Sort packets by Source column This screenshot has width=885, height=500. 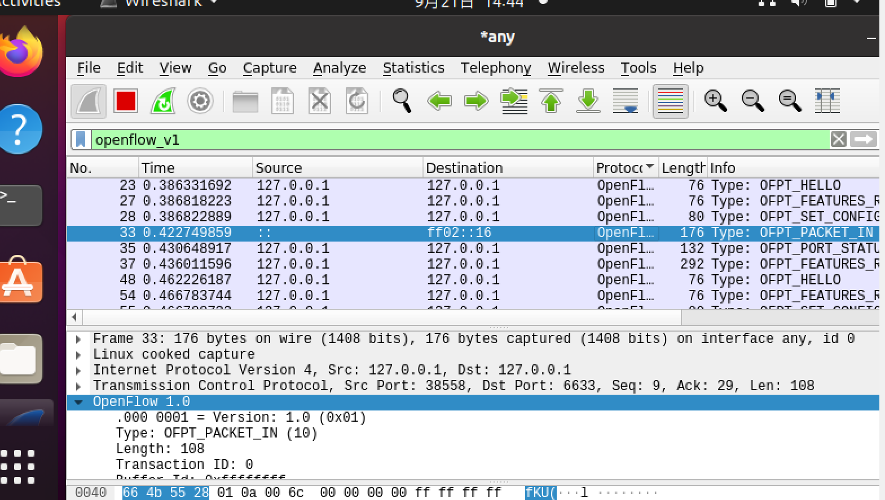click(x=338, y=168)
